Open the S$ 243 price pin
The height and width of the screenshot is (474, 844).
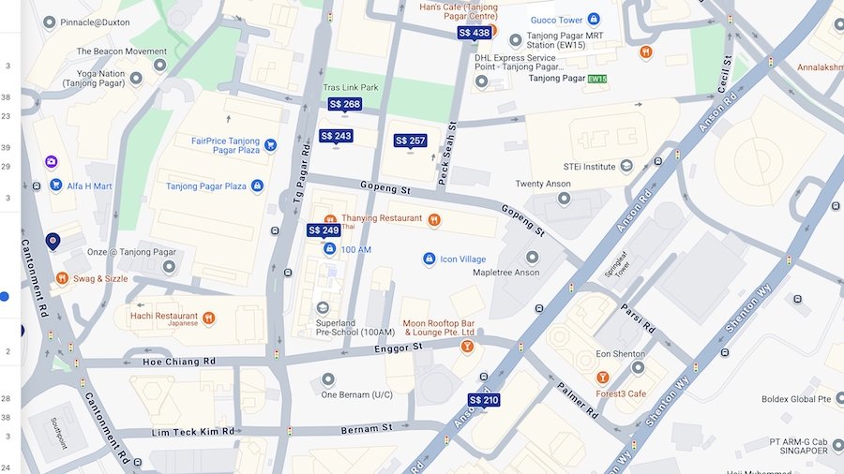coord(336,136)
